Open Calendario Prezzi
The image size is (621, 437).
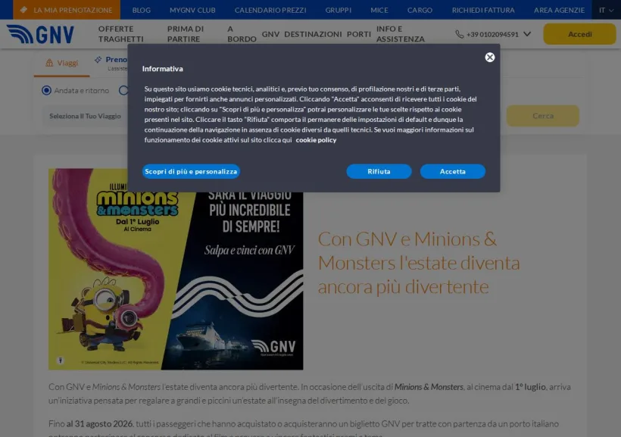click(270, 10)
